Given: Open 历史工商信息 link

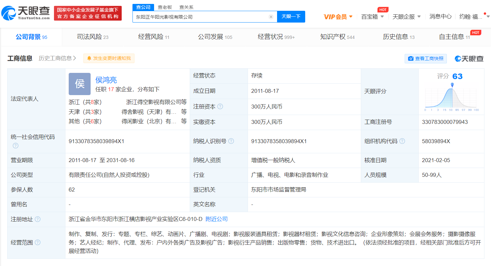Looking at the screenshot, I should [x=57, y=58].
